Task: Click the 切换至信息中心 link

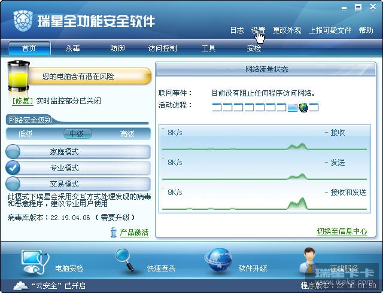Action: coord(342,231)
